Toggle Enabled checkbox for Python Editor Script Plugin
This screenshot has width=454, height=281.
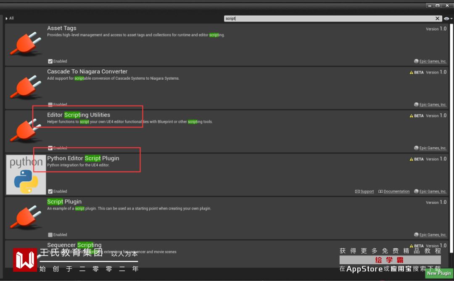(x=50, y=192)
